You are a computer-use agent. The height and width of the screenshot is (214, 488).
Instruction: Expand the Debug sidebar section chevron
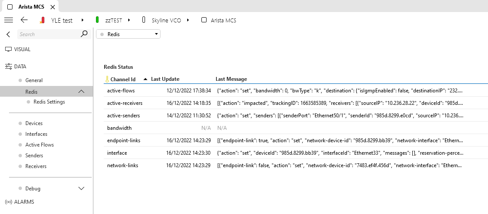81,189
